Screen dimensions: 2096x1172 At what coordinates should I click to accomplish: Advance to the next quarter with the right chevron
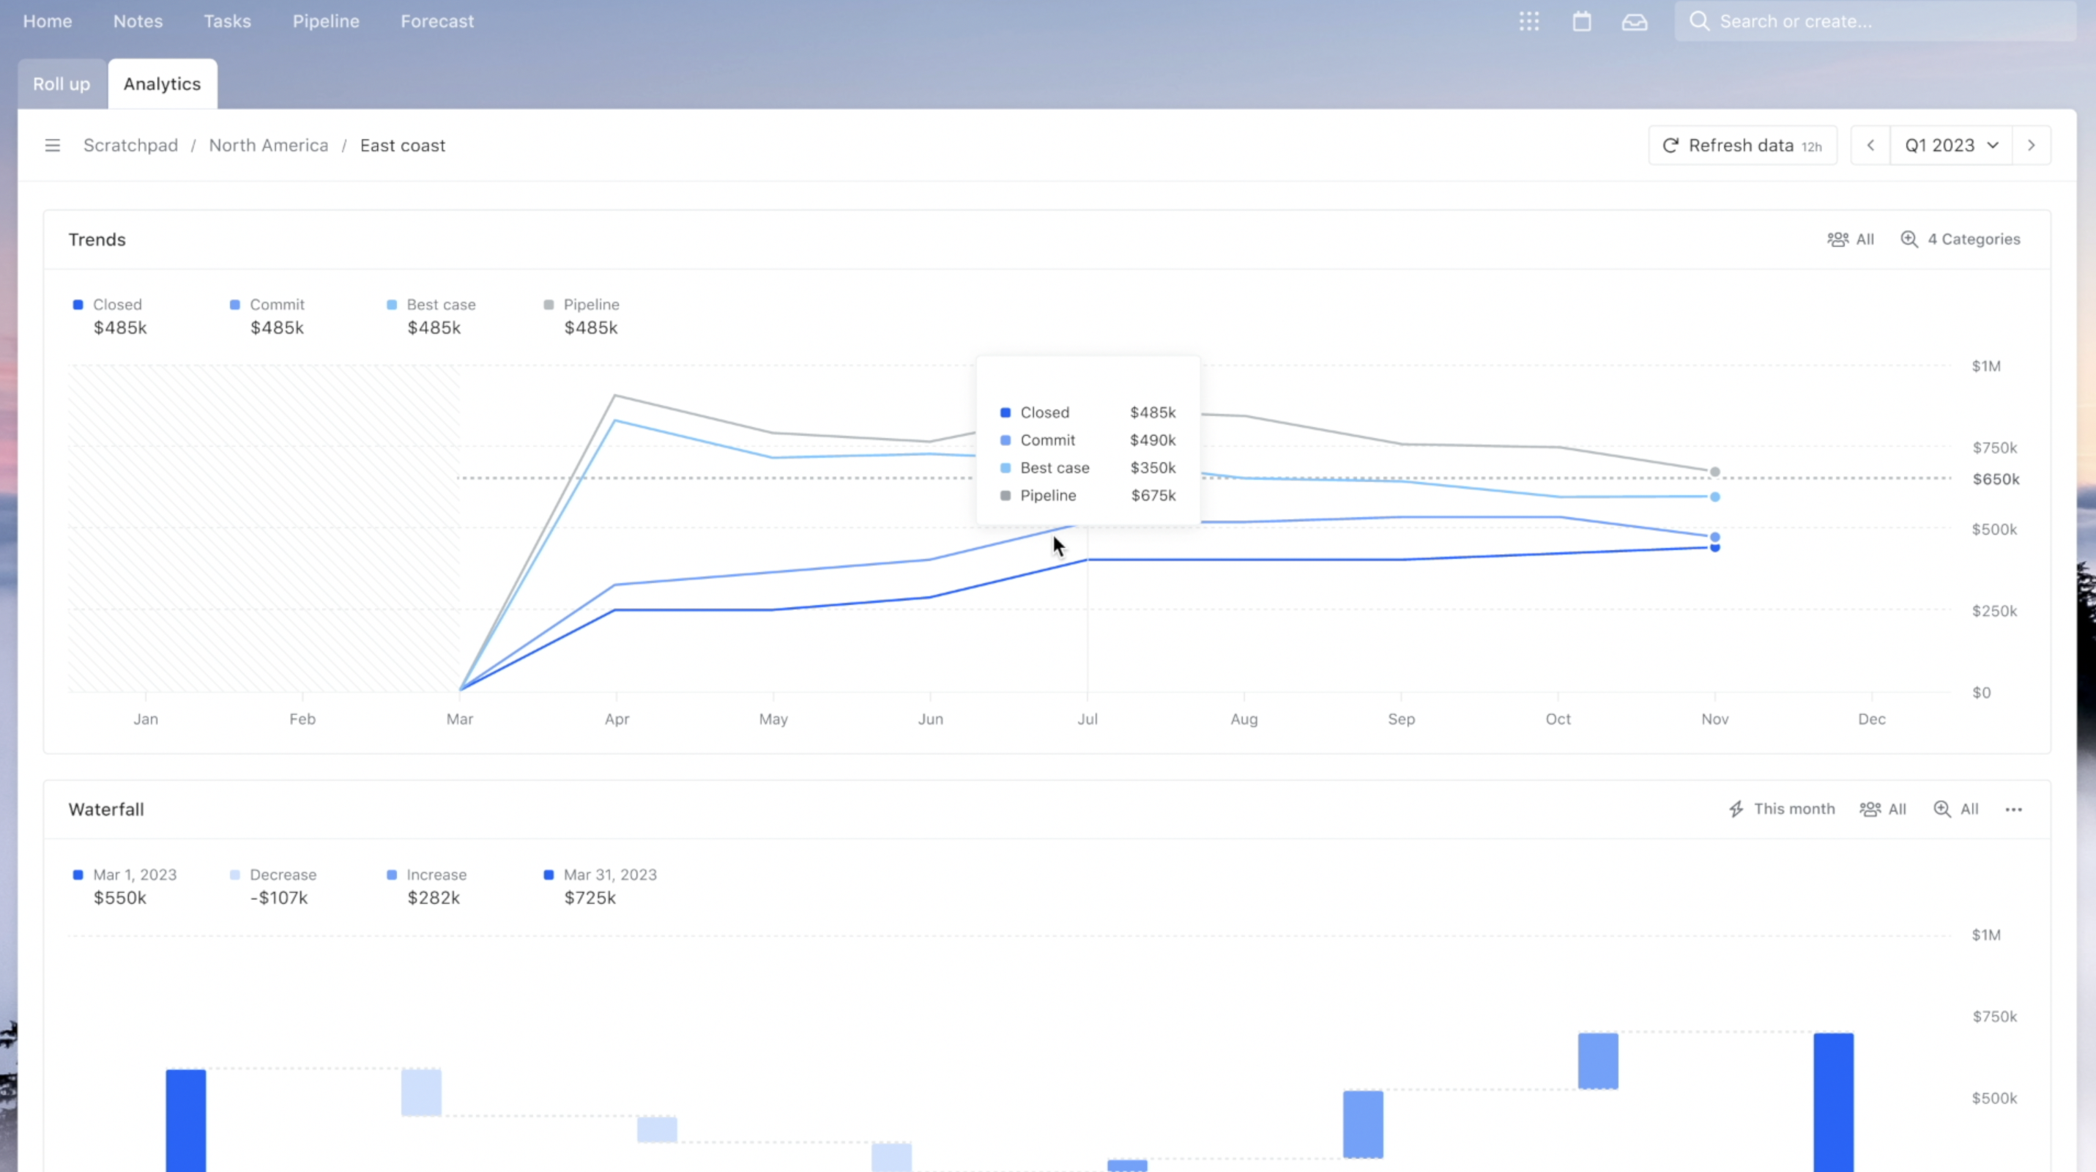click(2031, 145)
